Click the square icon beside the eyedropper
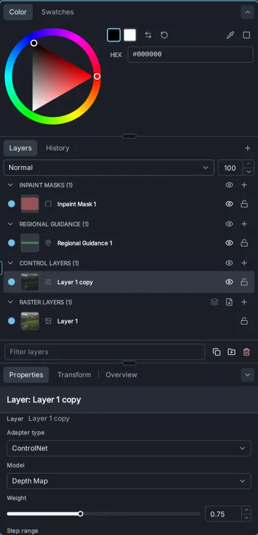Viewport: 258px width, 535px height. tap(246, 35)
